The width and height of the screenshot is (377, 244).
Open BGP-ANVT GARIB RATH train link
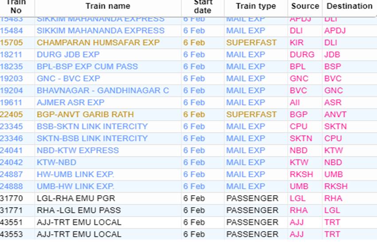coord(85,114)
